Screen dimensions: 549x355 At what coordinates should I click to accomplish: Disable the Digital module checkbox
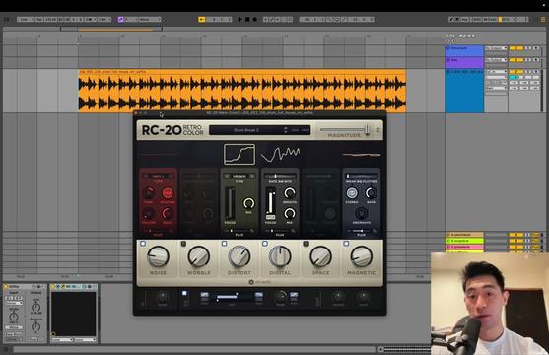point(265,244)
